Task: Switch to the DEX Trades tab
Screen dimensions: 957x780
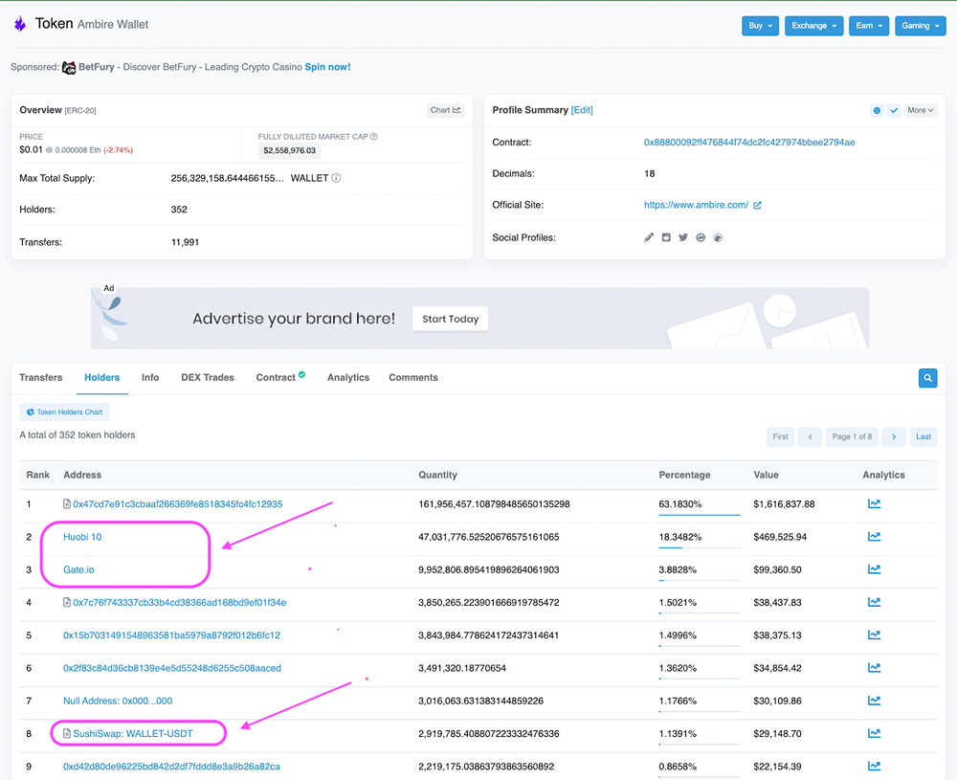Action: pos(208,378)
